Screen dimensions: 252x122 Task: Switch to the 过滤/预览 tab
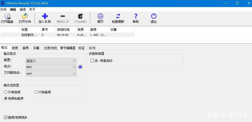click(50, 48)
